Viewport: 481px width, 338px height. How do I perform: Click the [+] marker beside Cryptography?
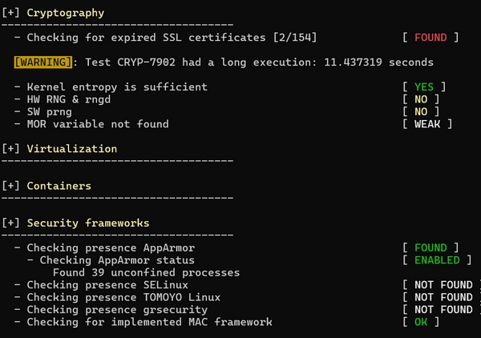[x=11, y=13]
